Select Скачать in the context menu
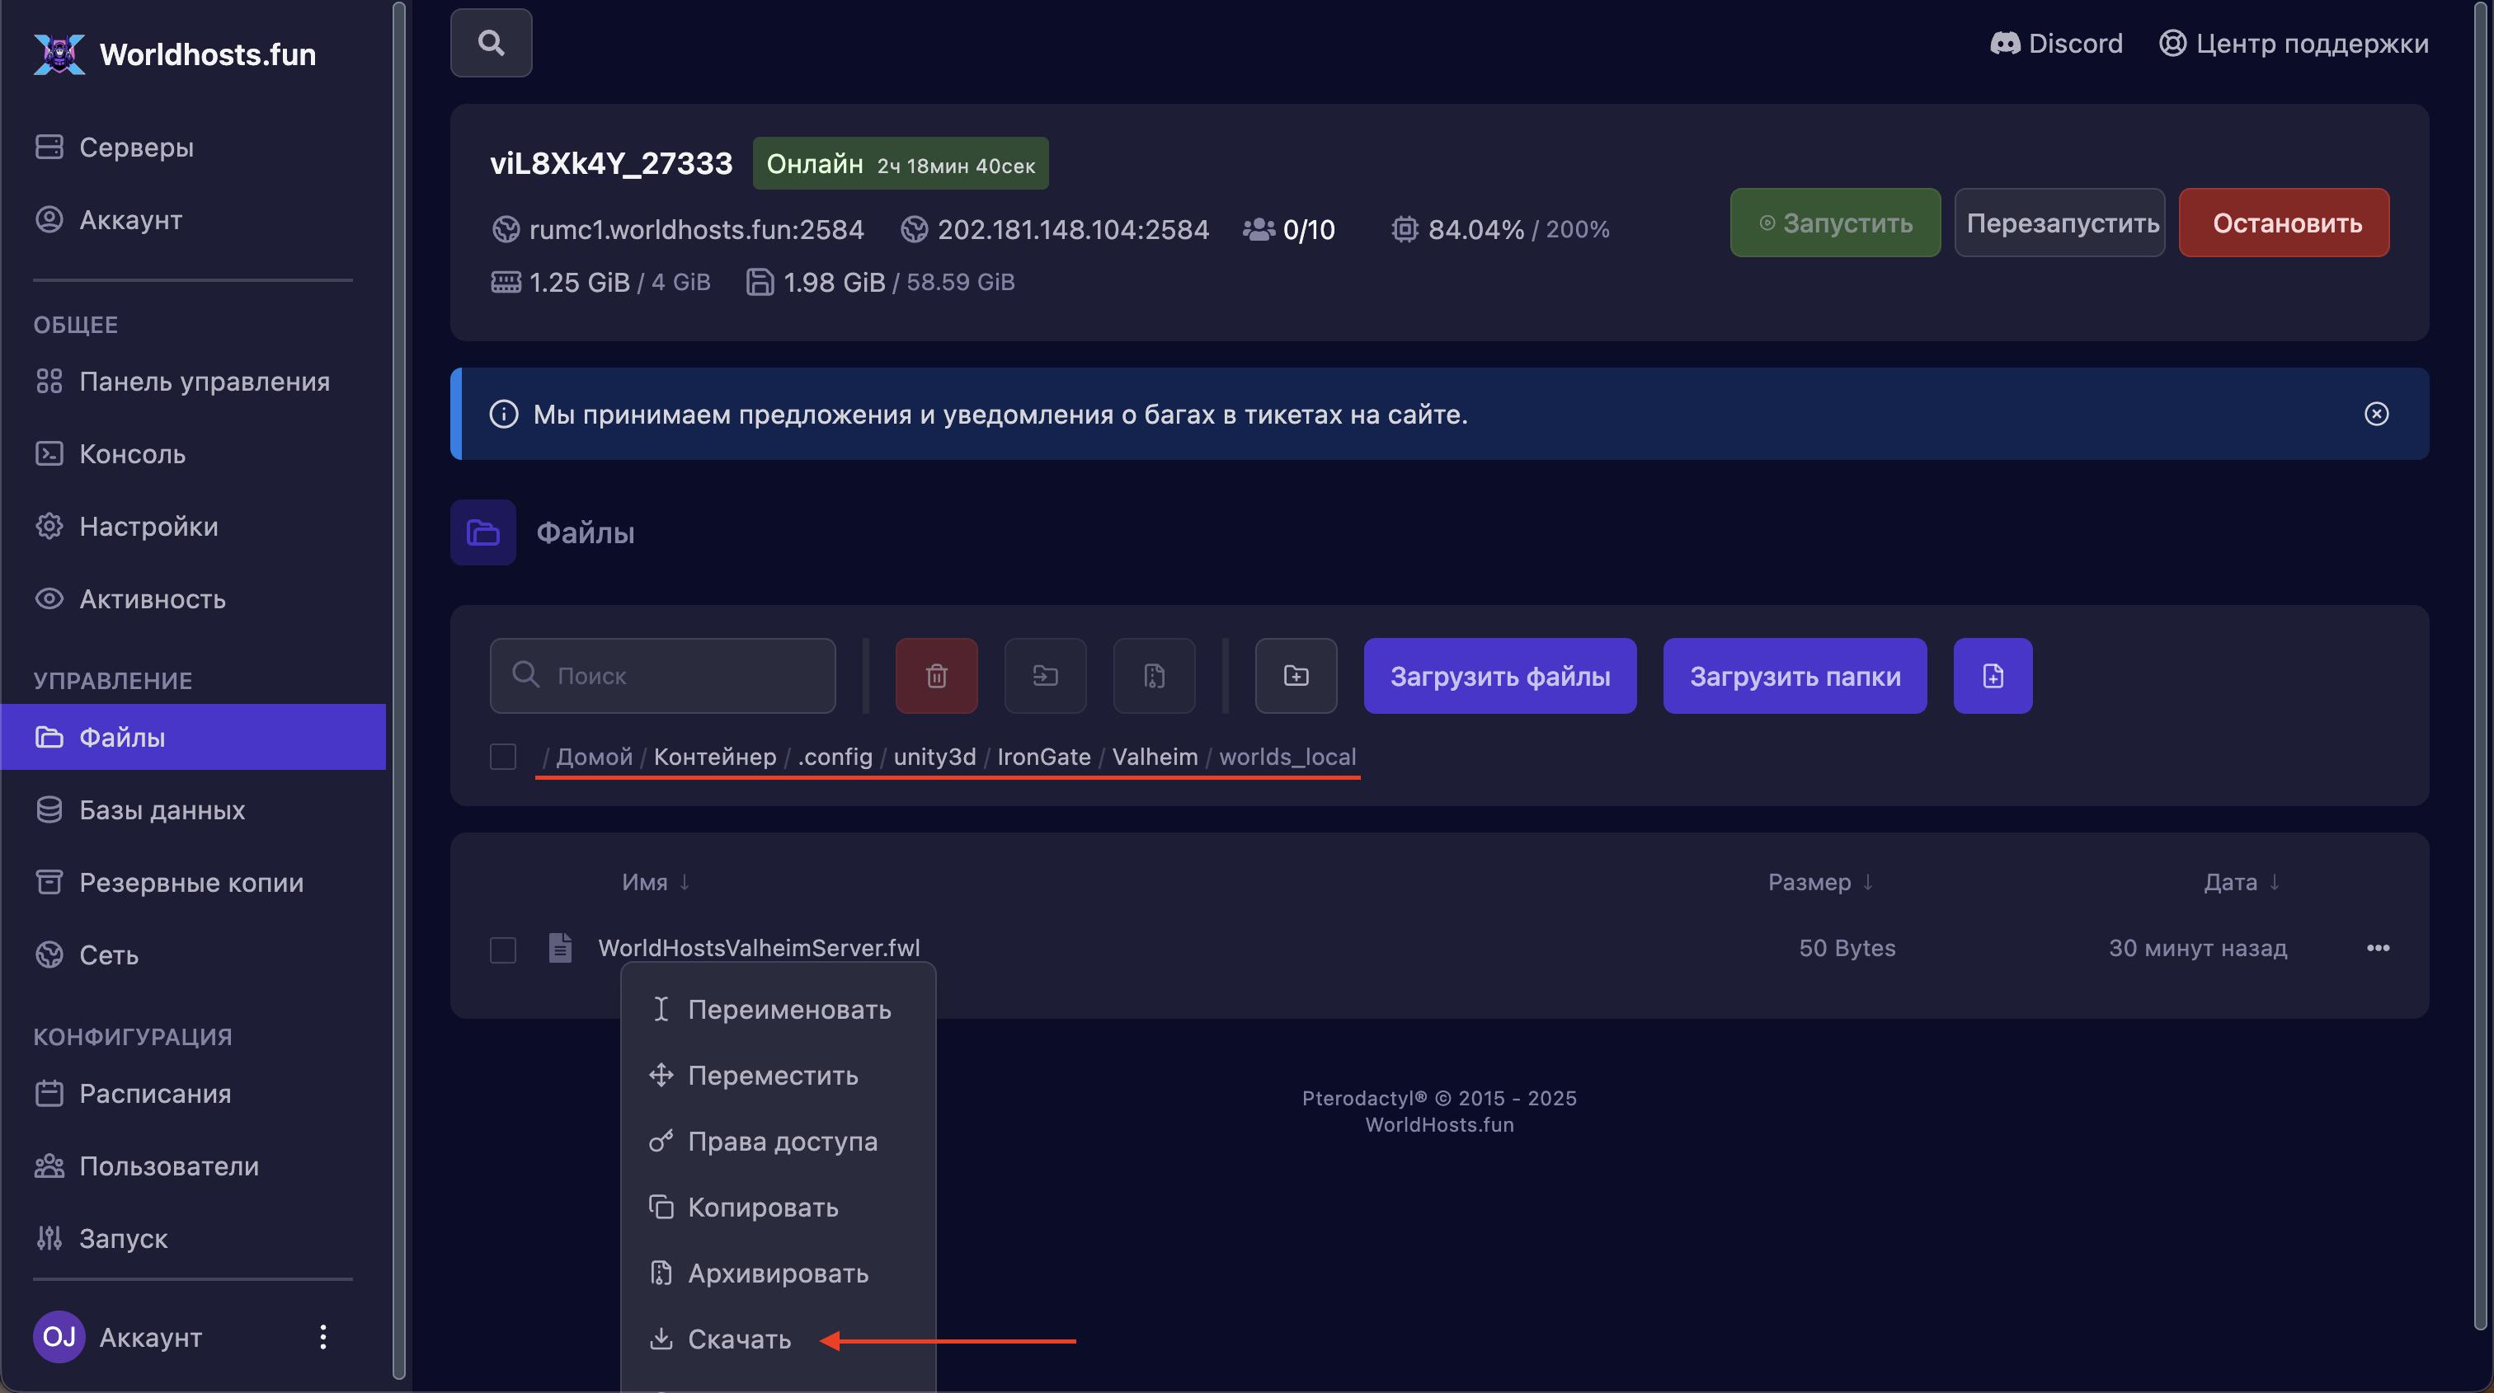Viewport: 2494px width, 1393px height. pos(739,1339)
